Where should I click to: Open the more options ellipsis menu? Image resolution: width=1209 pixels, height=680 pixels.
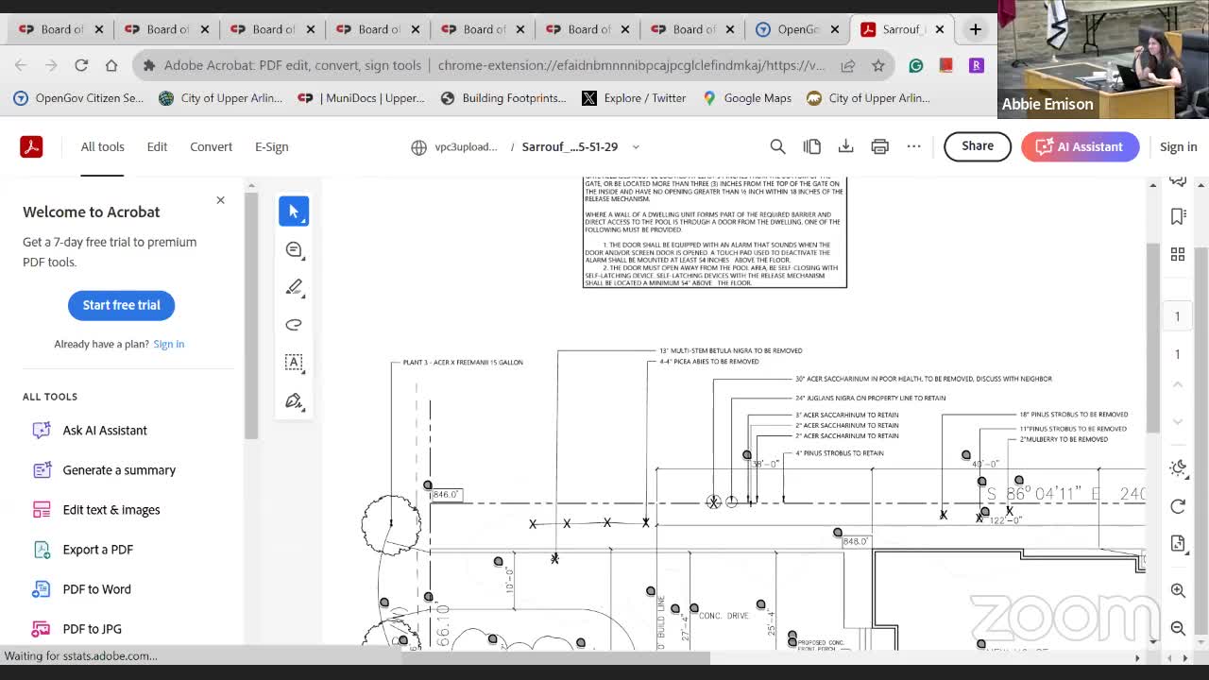pyautogui.click(x=913, y=146)
